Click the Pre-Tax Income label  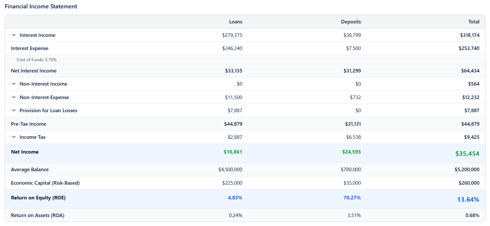pos(29,124)
